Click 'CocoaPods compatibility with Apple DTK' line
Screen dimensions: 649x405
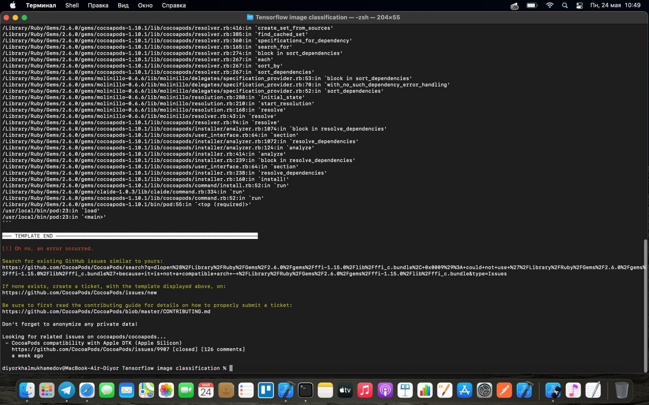93,343
